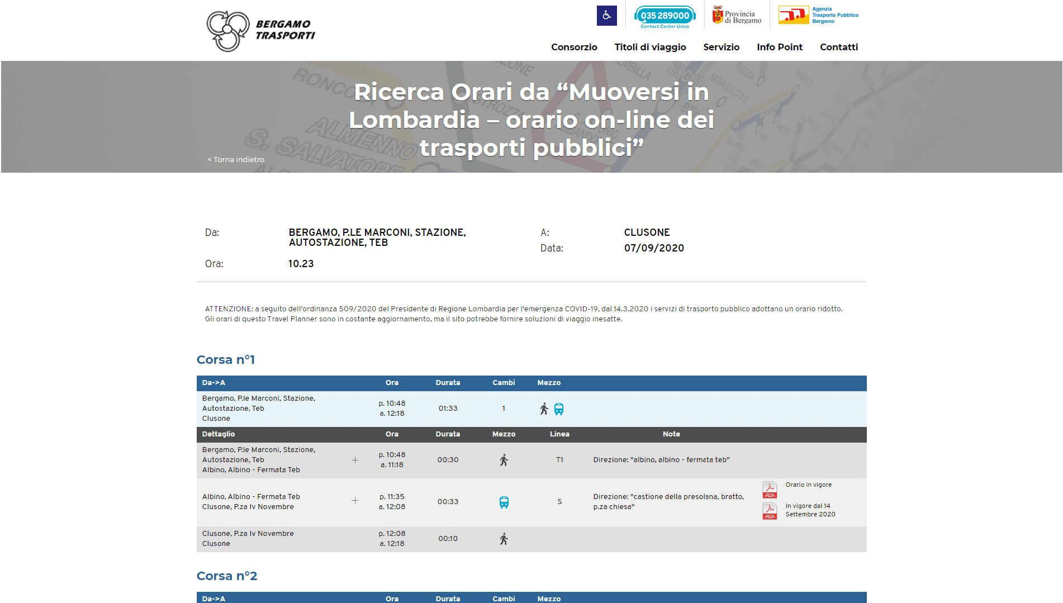The image size is (1063, 603).
Task: Open the Contatti page
Action: click(x=838, y=47)
